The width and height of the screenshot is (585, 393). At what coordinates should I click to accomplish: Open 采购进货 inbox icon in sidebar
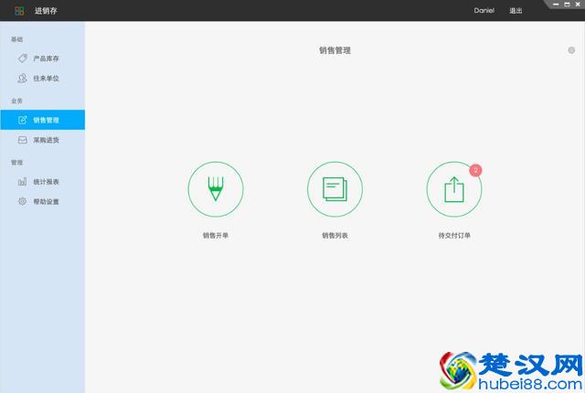coord(22,140)
